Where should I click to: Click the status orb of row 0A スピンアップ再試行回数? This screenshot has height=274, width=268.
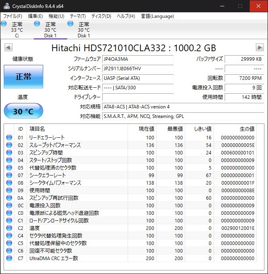pos(9,198)
